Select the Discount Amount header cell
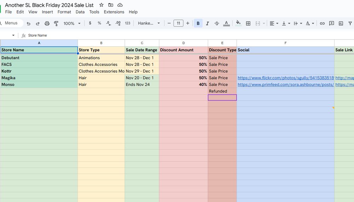The width and height of the screenshot is (354, 202). tap(183, 50)
